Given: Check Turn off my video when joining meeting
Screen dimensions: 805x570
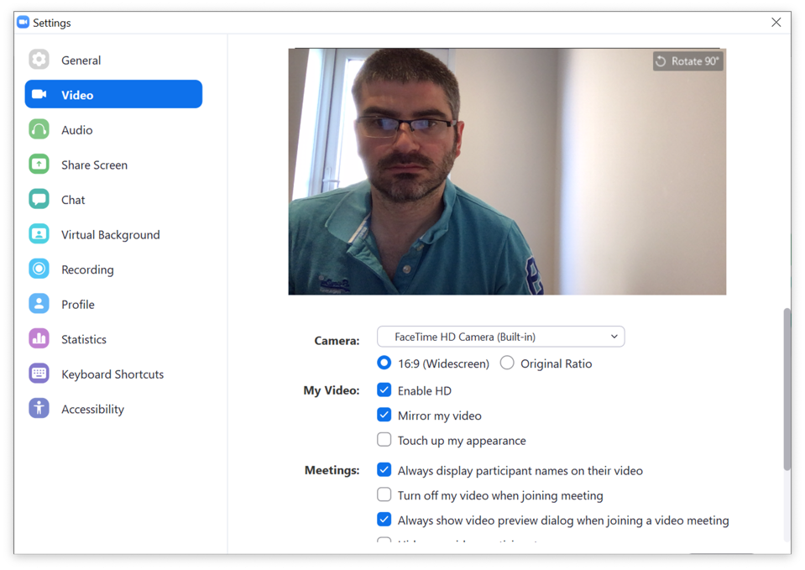Looking at the screenshot, I should coord(384,494).
